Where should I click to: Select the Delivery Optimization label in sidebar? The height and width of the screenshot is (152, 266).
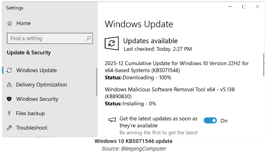pos(41,85)
